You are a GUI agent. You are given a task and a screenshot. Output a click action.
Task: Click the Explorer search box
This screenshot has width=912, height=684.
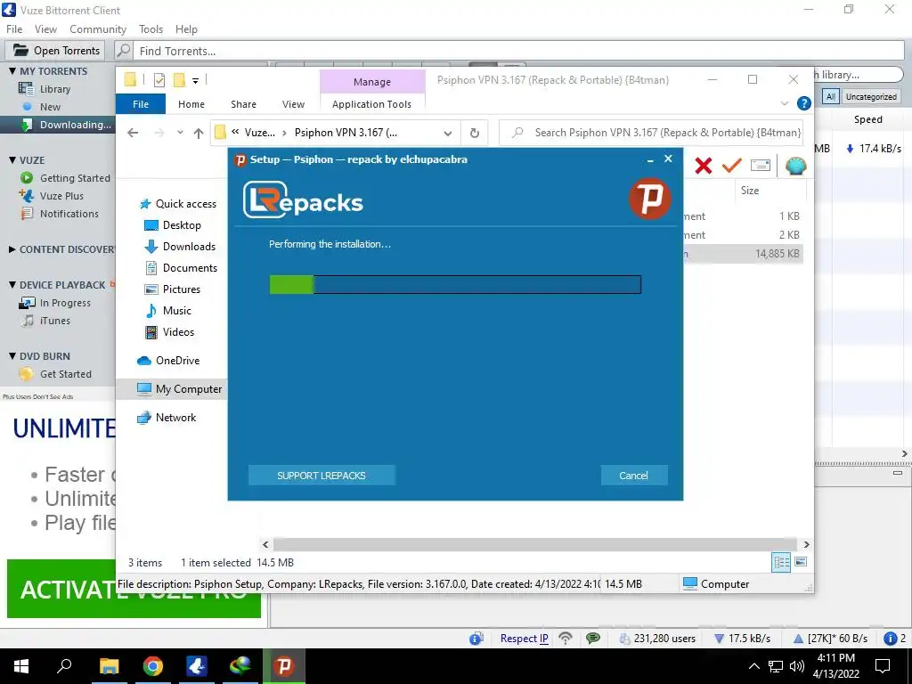coord(651,133)
